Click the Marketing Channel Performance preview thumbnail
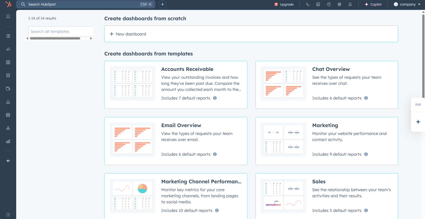Viewport: 425px width, 219px height. (132, 196)
